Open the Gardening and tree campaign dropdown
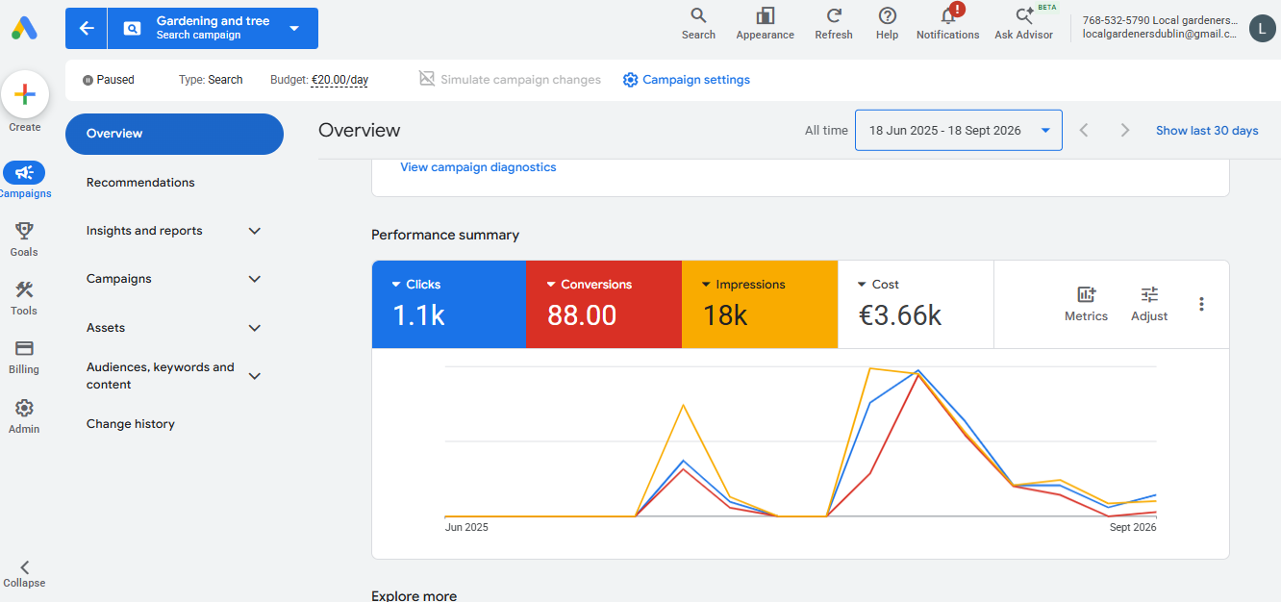The height and width of the screenshot is (602, 1281). pos(294,28)
